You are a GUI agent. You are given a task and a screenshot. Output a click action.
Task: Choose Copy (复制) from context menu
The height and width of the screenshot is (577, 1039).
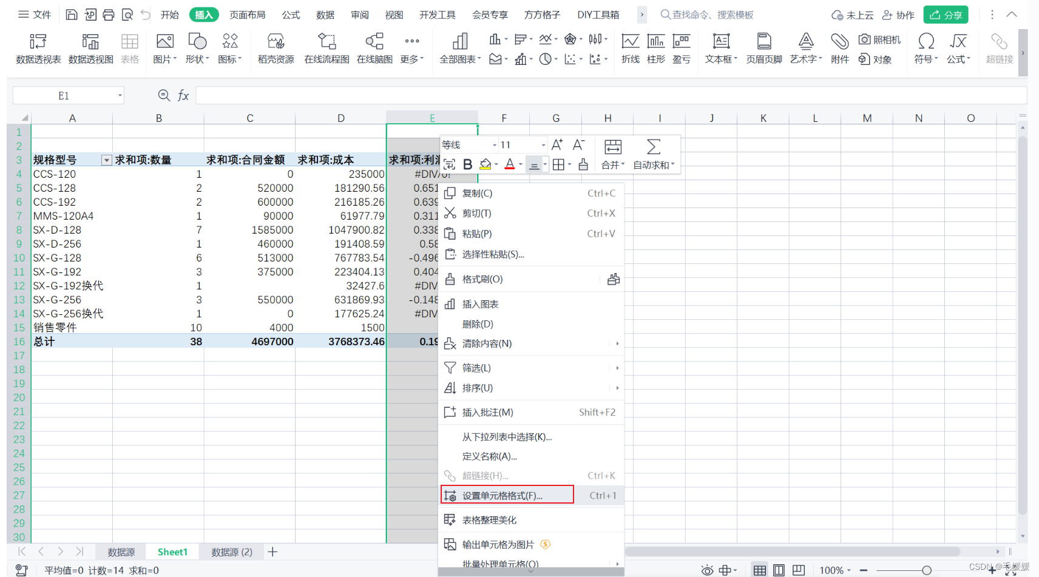click(x=531, y=194)
